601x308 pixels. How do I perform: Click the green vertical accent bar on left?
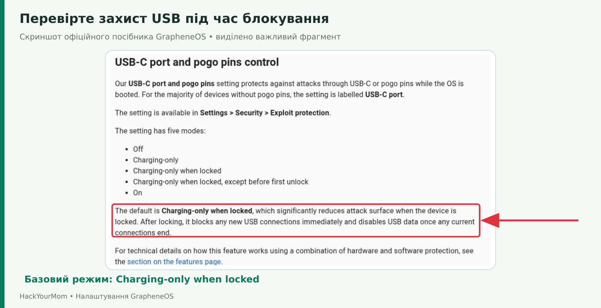click(2, 154)
